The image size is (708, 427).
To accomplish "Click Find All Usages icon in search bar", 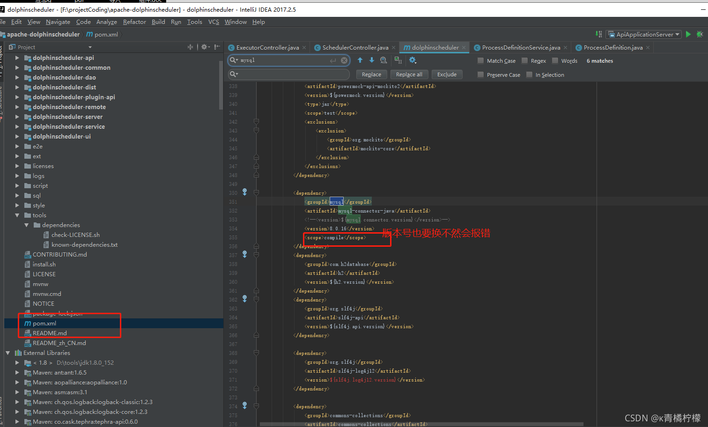I will [383, 60].
